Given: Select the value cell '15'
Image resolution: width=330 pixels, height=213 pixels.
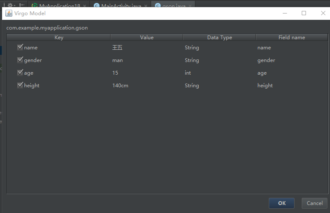Looking at the screenshot, I should (147, 73).
